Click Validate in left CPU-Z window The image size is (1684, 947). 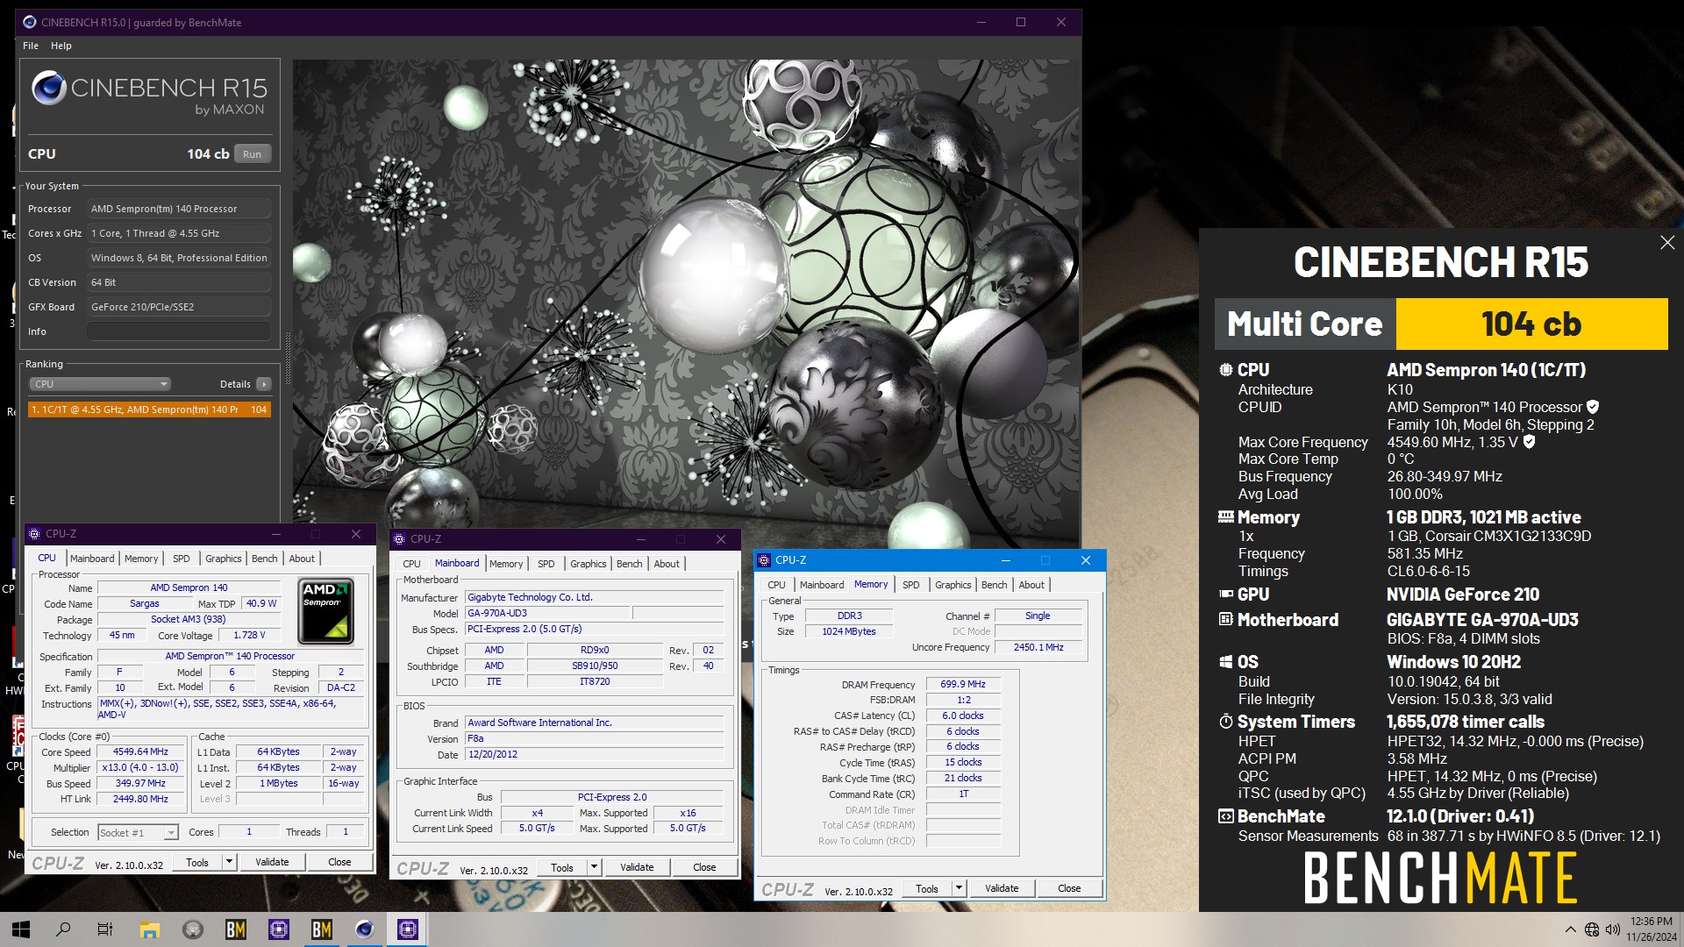click(272, 862)
